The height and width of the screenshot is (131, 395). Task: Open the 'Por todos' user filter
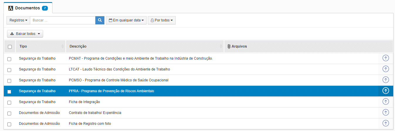coord(162,20)
